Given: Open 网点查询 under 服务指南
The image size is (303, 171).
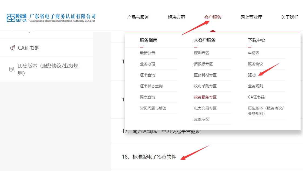Looking at the screenshot, I should click(x=147, y=97).
